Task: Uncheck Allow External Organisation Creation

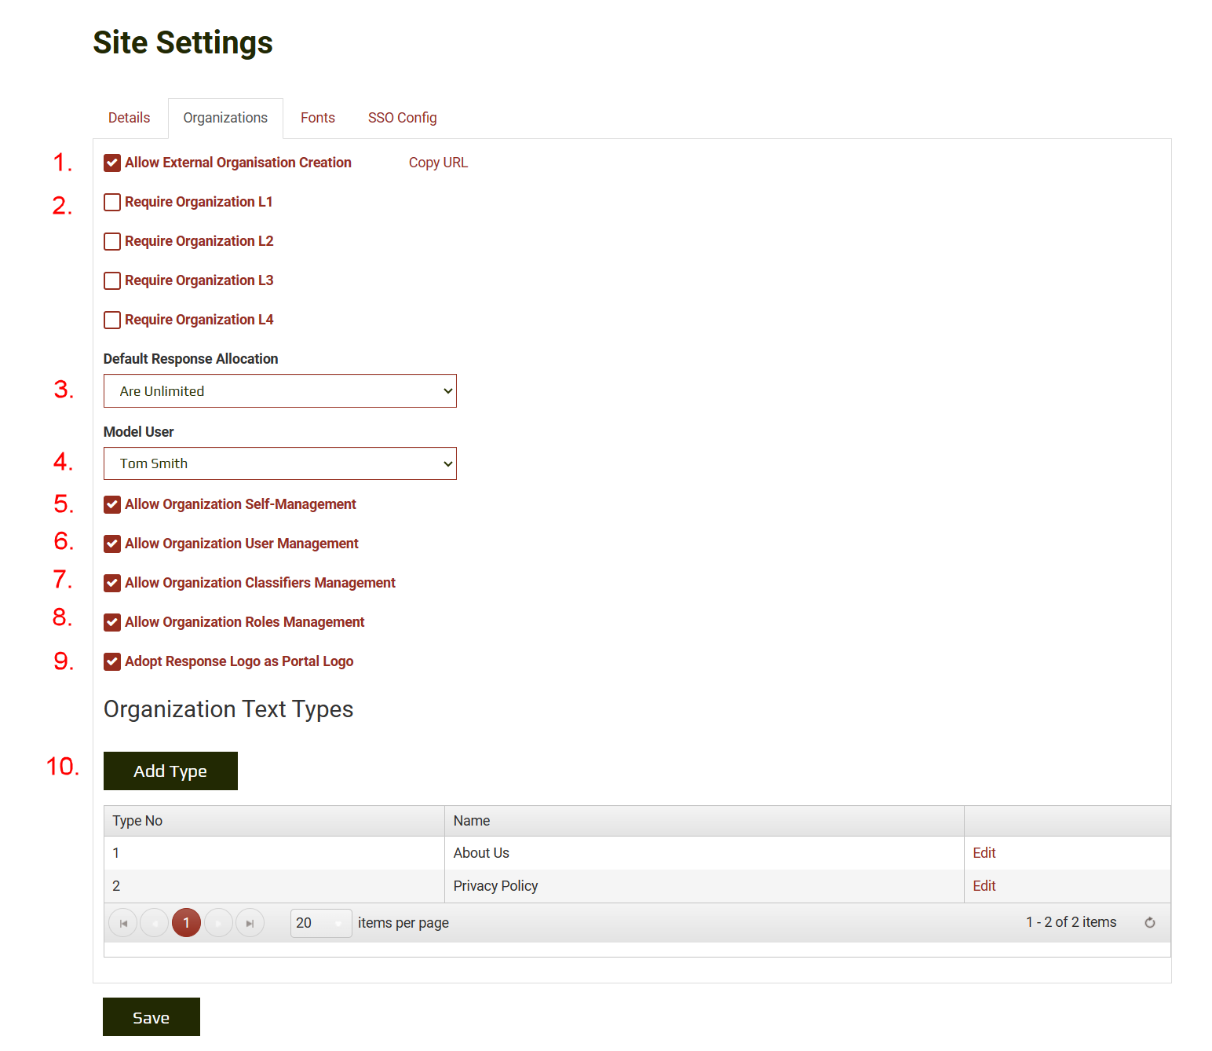Action: (x=112, y=163)
